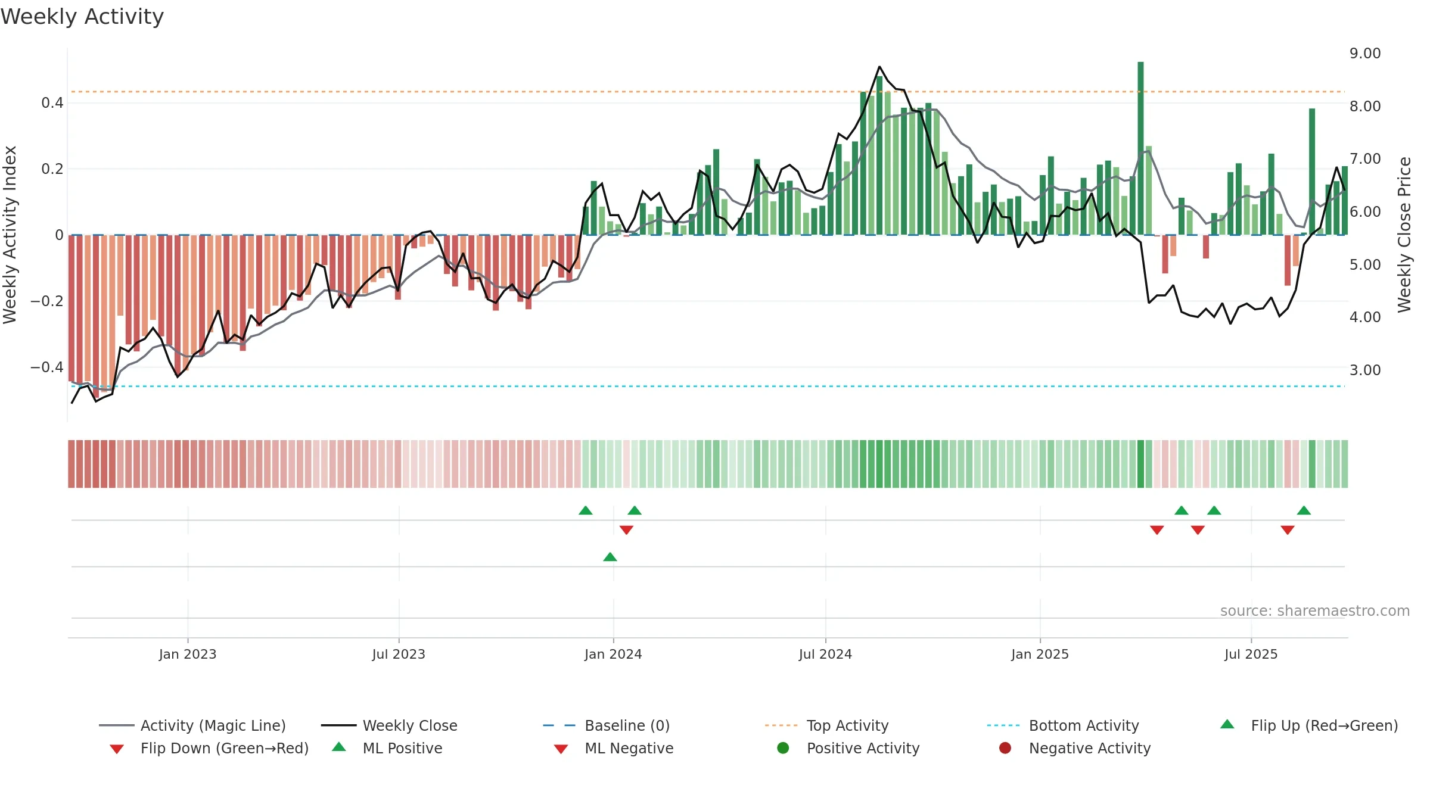The width and height of the screenshot is (1430, 804).
Task: Click the Flip Up marker just after Jan 2024
Action: (635, 510)
